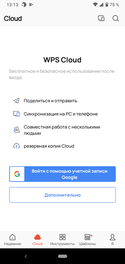Select the Cloud tab in bottom bar
This screenshot has width=125, height=264.
click(37, 240)
